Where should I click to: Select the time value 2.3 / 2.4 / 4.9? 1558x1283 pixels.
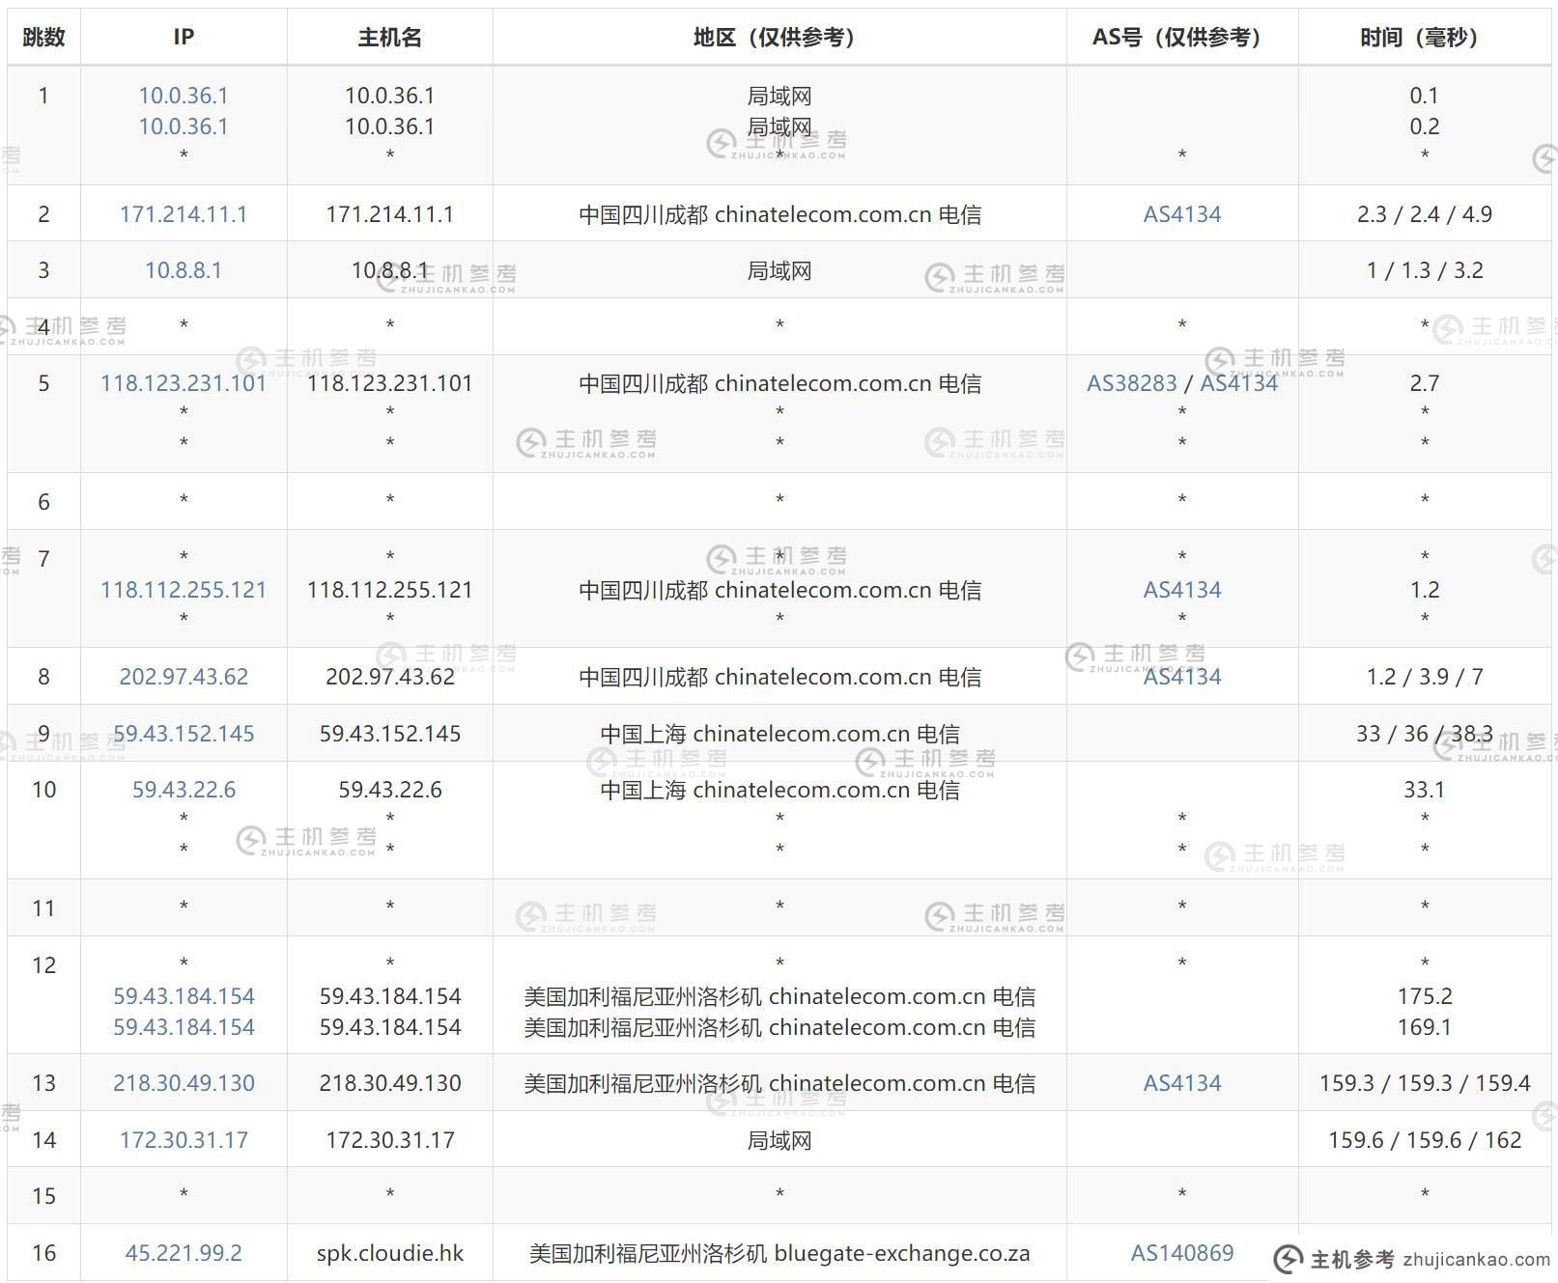click(x=1425, y=214)
